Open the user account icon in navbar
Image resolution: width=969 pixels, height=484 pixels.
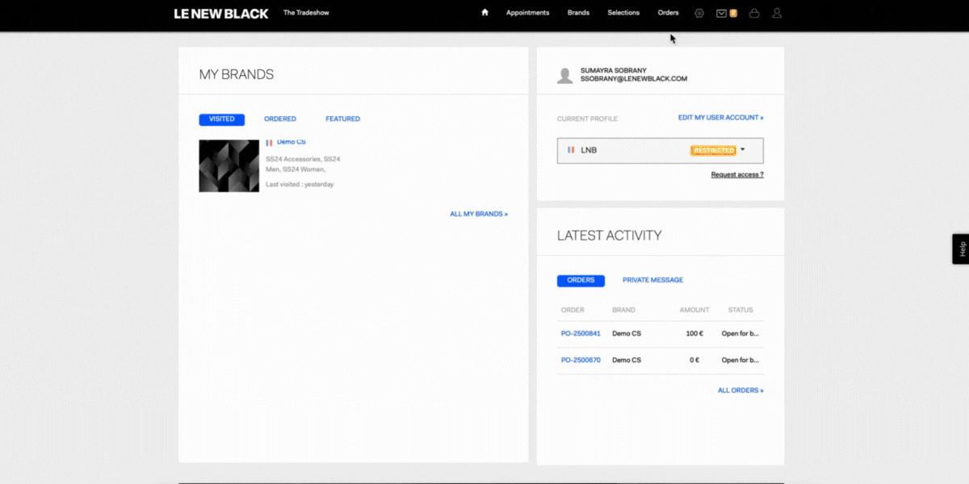777,13
